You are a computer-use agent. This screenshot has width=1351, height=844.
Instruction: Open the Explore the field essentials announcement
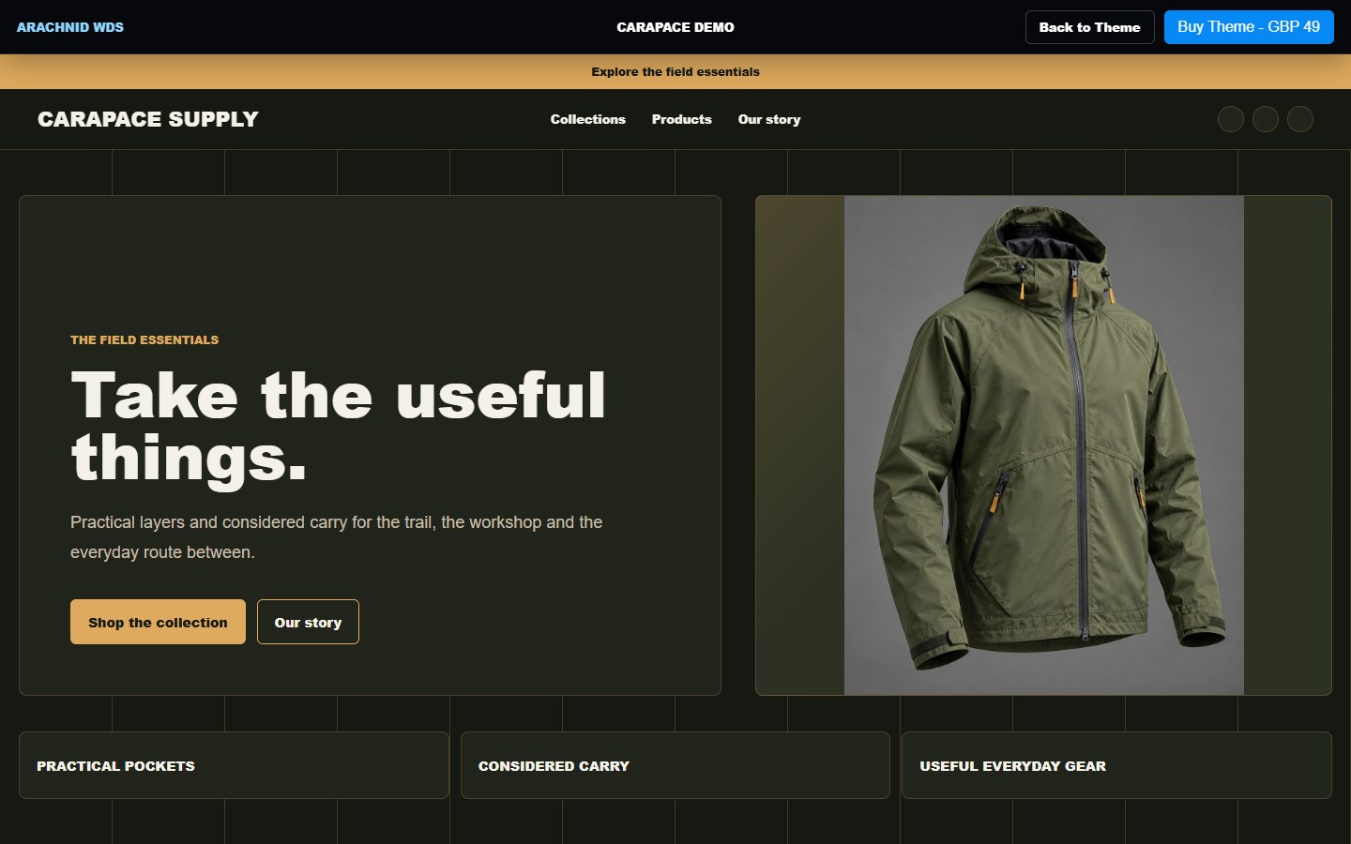pos(675,71)
